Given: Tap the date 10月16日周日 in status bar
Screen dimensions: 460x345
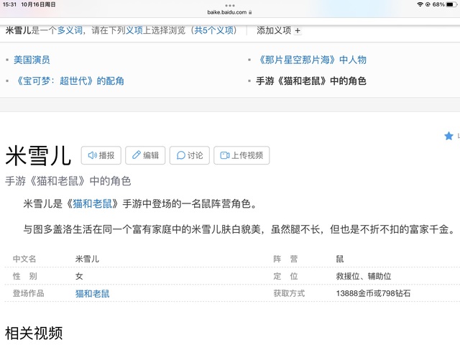Looking at the screenshot, I should 38,4.
